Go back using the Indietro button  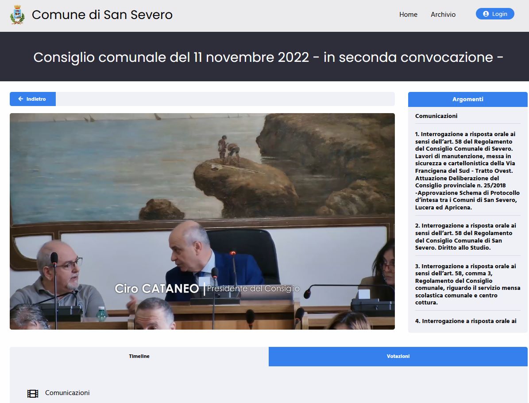33,99
